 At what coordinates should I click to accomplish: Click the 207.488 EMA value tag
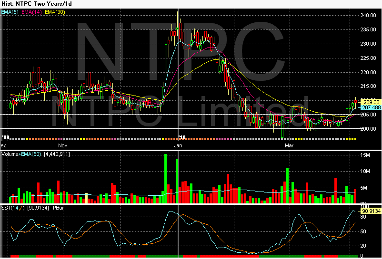coord(371,107)
